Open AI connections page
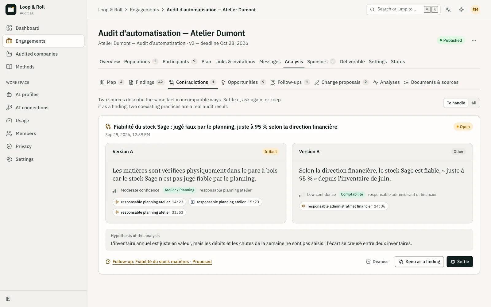Screen dimensions: 491x307 [43, 108]
